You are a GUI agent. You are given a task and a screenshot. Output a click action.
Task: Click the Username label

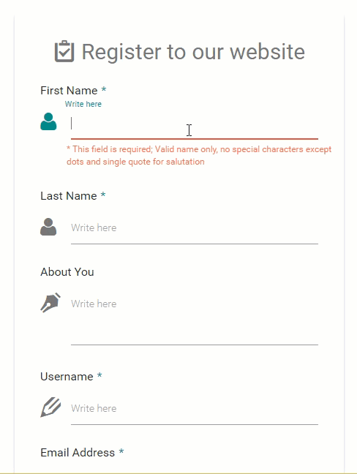(x=67, y=377)
